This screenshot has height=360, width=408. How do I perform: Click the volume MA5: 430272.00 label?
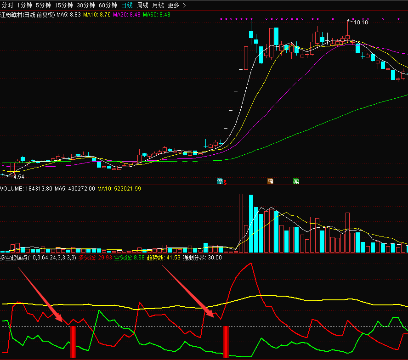coord(75,189)
